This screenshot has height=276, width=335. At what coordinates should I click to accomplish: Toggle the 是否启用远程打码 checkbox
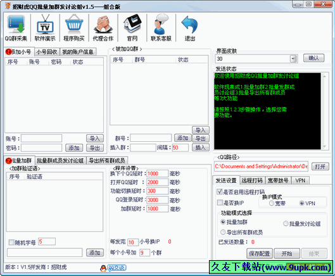219,192
